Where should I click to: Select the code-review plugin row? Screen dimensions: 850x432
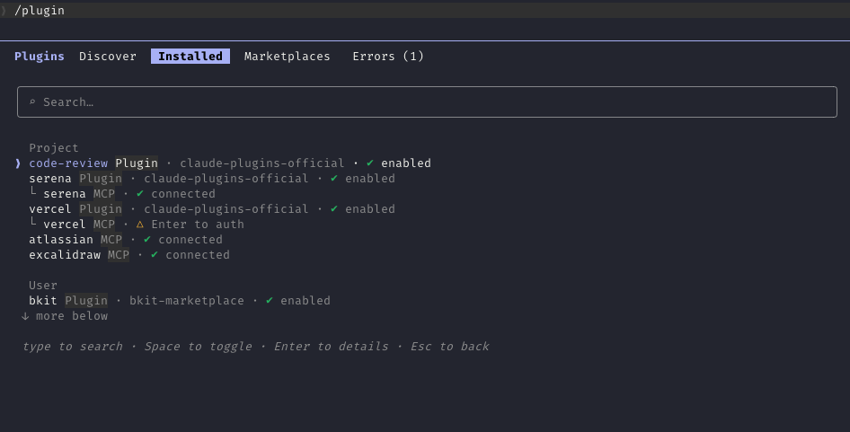230,163
